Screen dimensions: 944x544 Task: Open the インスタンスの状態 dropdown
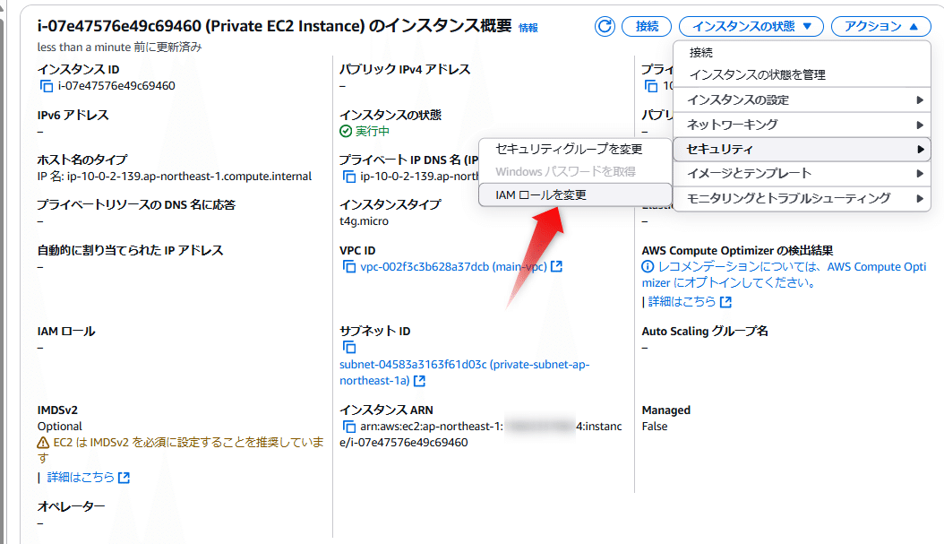[751, 26]
